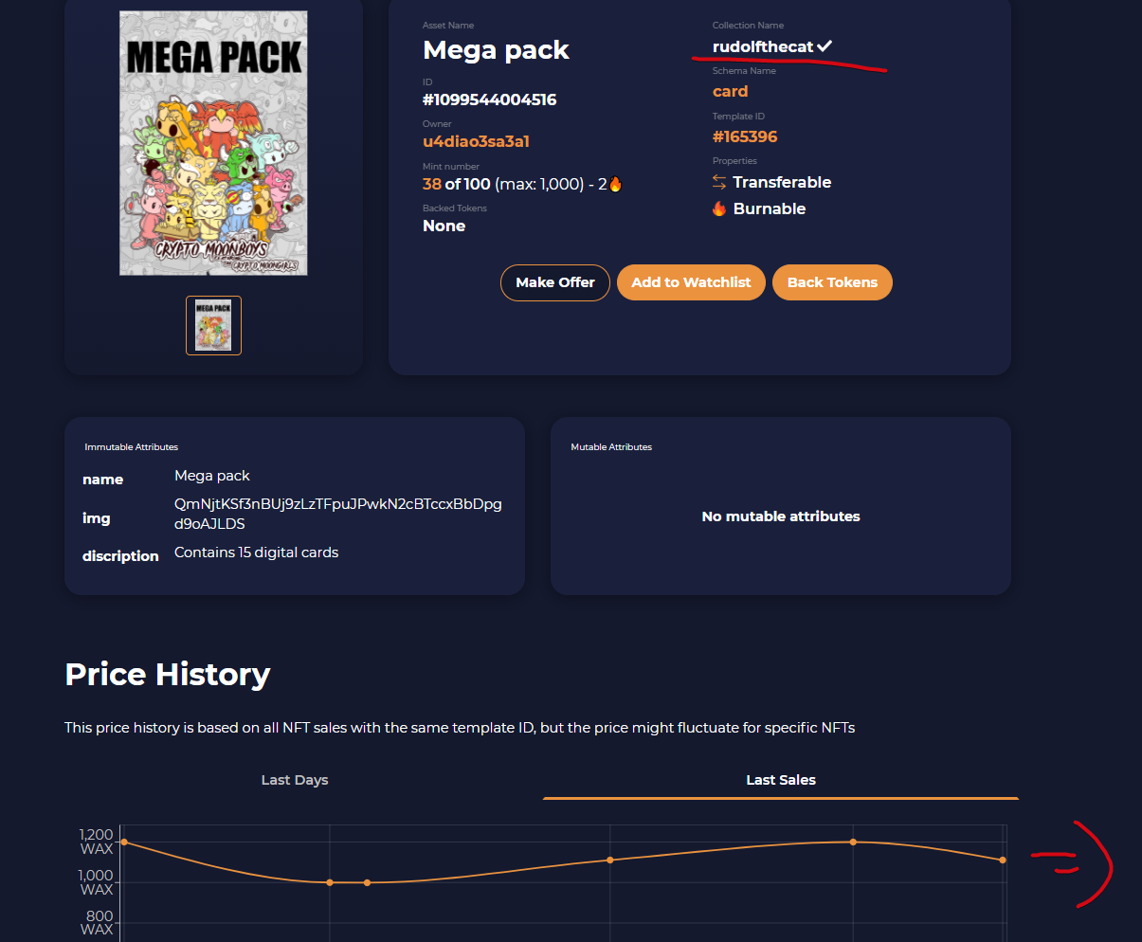This screenshot has width=1142, height=942.
Task: Open owner u4diao3sa3a1 profile
Action: 476,141
